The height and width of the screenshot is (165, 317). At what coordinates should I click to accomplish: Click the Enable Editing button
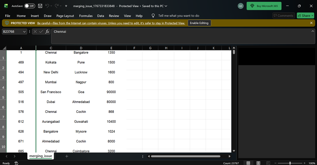click(x=199, y=23)
